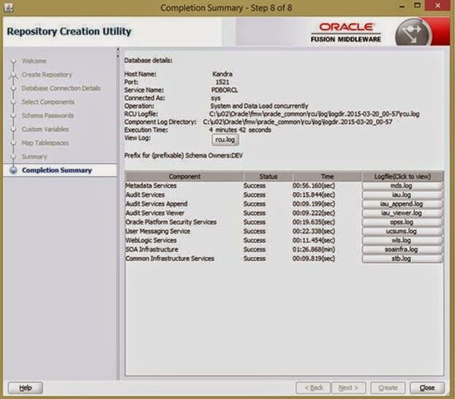Select the Completion Summary step
The height and width of the screenshot is (399, 455).
click(x=57, y=170)
